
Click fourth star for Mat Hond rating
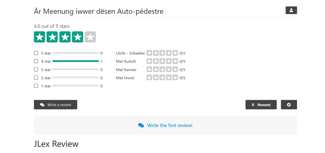pos(169,78)
